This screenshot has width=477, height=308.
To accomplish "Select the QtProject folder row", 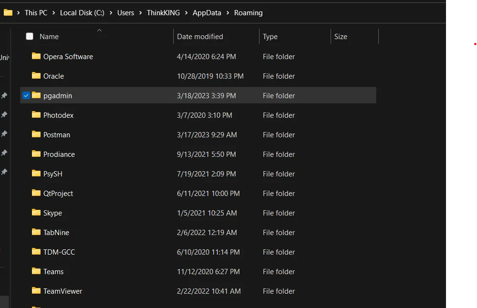I will (x=58, y=193).
